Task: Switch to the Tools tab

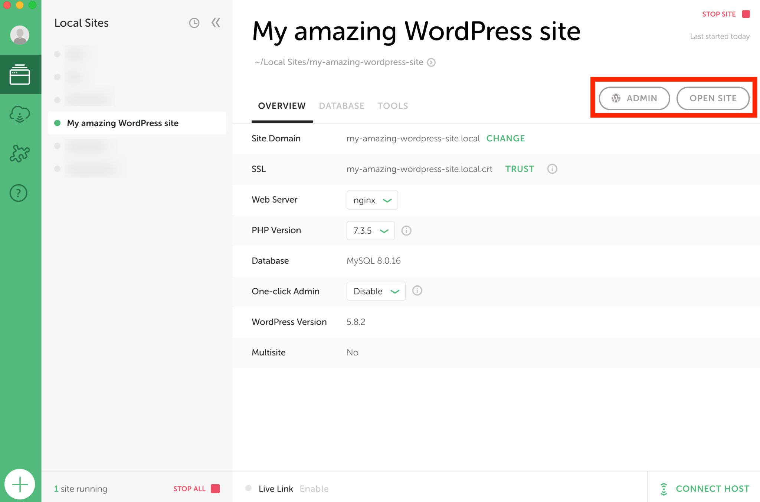Action: [x=392, y=106]
